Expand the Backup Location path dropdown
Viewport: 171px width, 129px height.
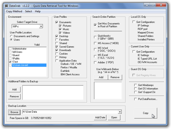click(119, 112)
